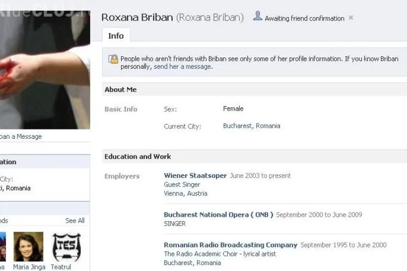Open the Wiener Staatsoper employer link

[195, 176]
